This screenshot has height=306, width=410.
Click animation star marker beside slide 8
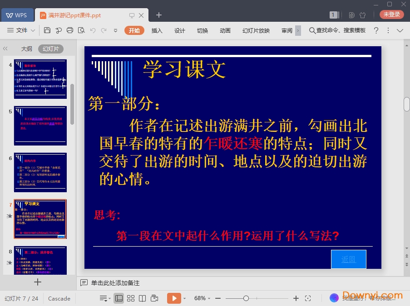tap(10, 262)
